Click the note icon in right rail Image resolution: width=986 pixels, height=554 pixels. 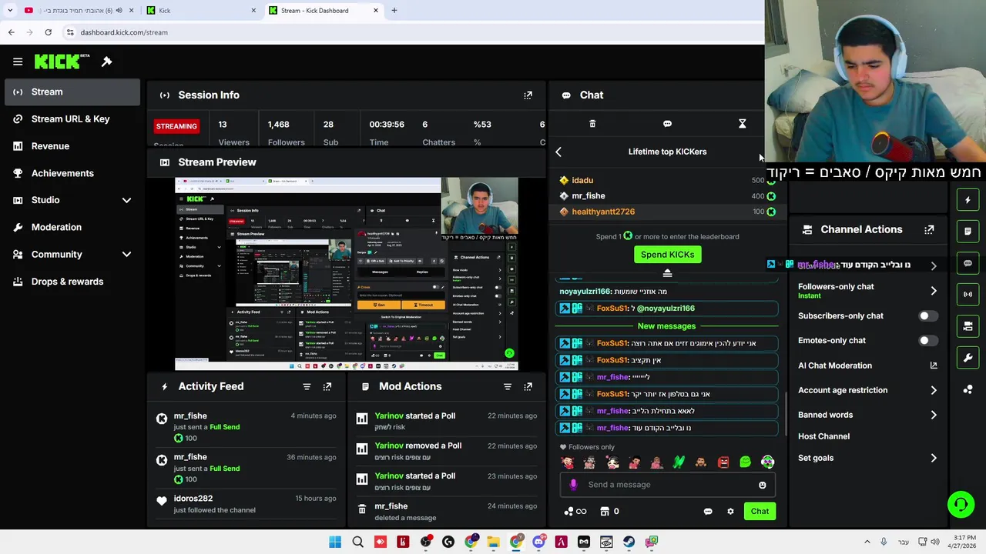(x=968, y=231)
